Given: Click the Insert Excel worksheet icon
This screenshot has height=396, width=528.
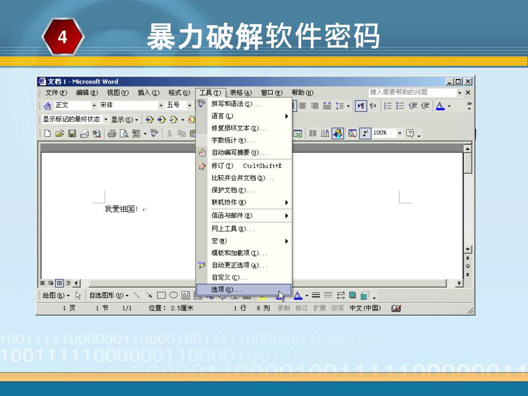Looking at the screenshot, I should point(298,134).
